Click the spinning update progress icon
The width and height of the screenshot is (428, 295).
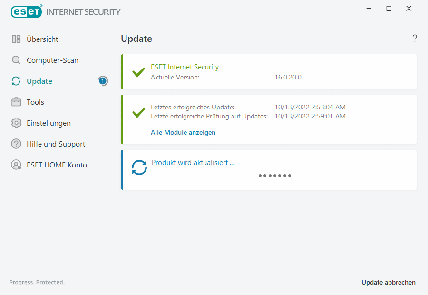click(139, 167)
